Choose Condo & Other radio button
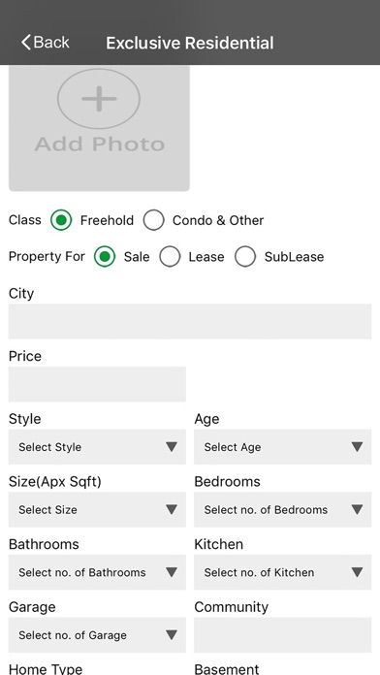Screen dimensions: 380x675 point(153,220)
